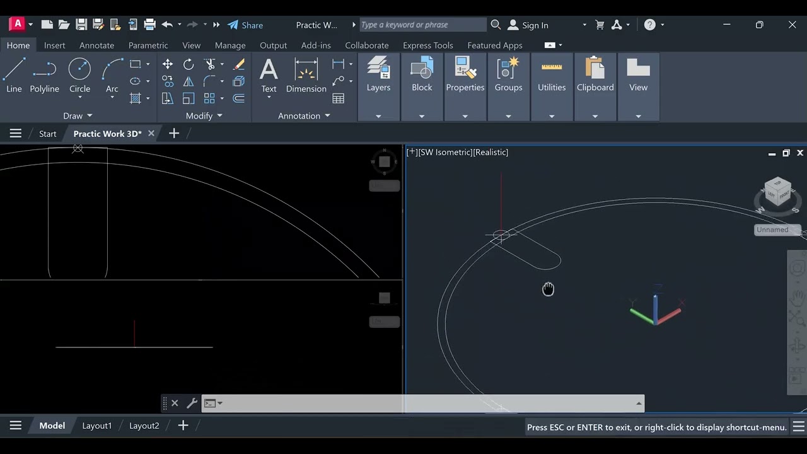This screenshot has height=454, width=807.
Task: Toggle ribbon minimize state button
Action: point(550,45)
